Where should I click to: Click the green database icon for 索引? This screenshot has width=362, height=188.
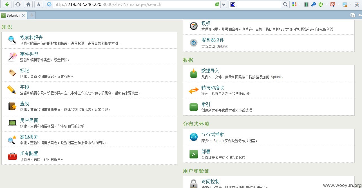coord(194,107)
